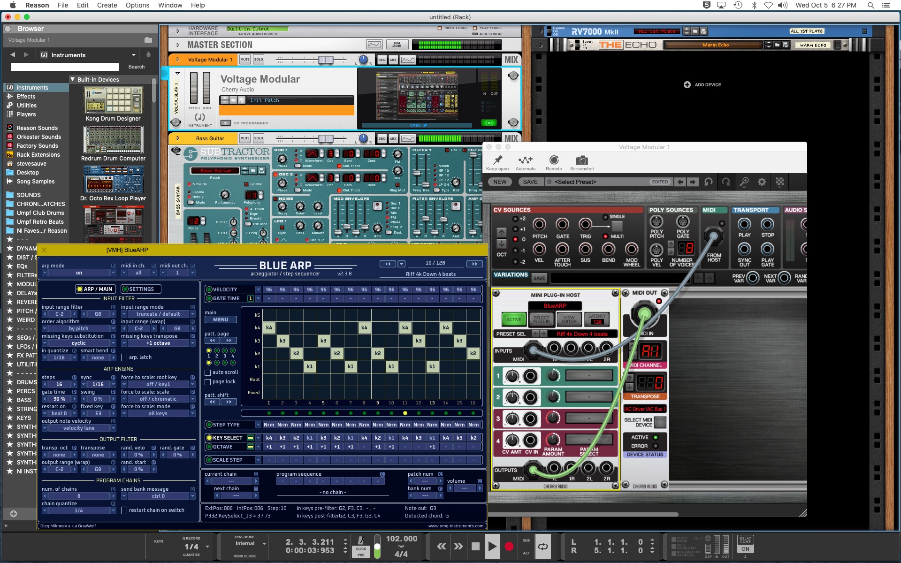The height and width of the screenshot is (563, 901).
Task: Mark preset as favorite with star icon
Action: tap(549, 182)
